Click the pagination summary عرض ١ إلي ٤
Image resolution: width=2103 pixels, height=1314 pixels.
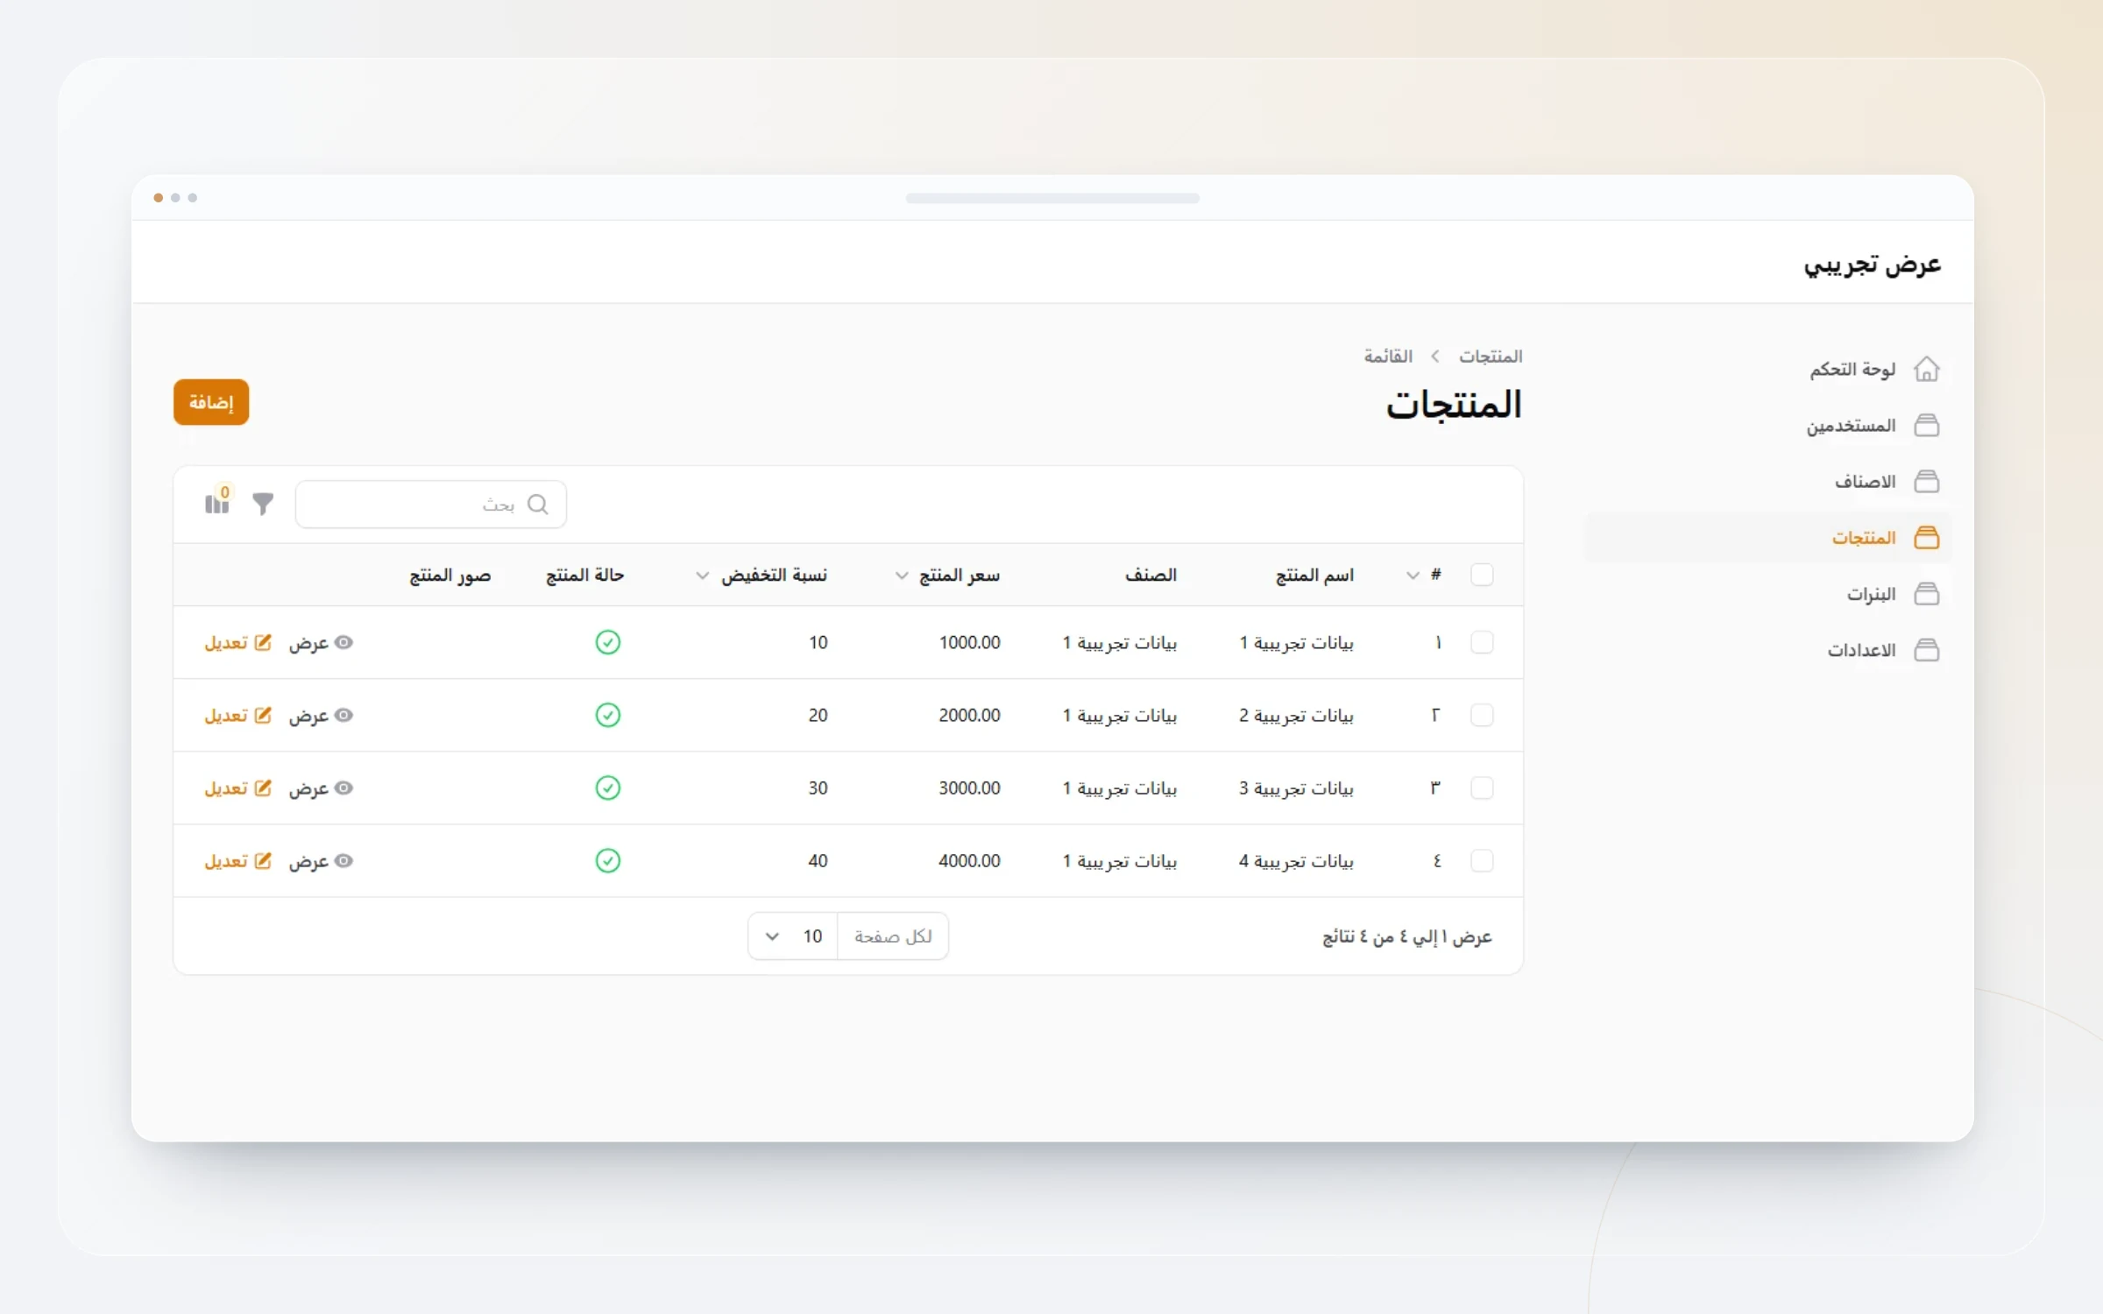tap(1407, 937)
